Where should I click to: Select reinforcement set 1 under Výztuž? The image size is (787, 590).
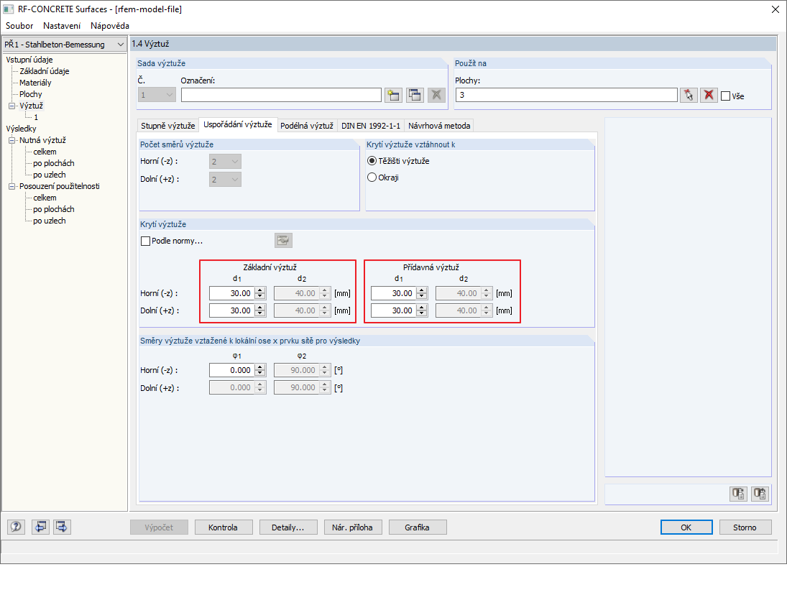point(36,117)
